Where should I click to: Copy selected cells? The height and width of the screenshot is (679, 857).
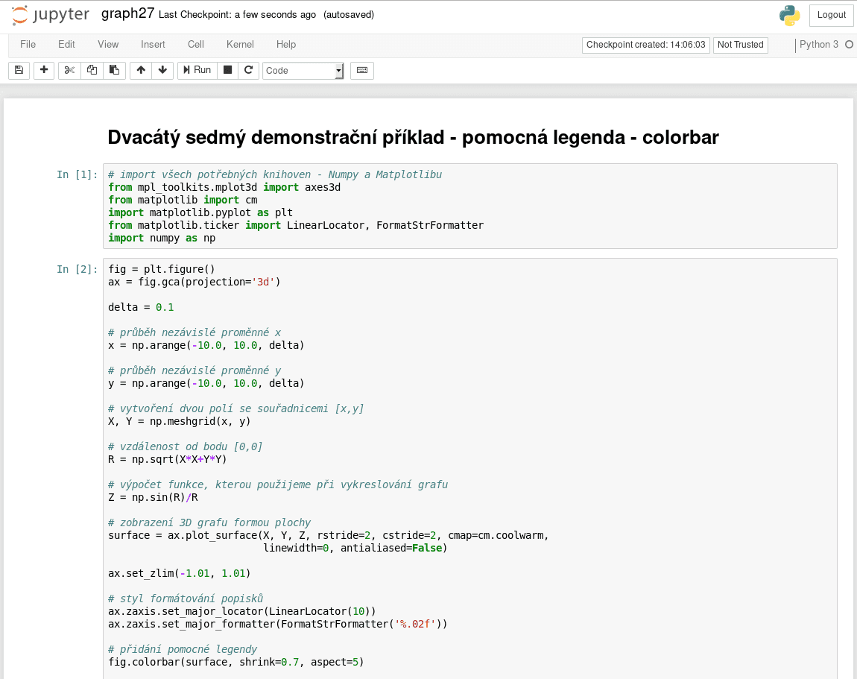pos(92,70)
